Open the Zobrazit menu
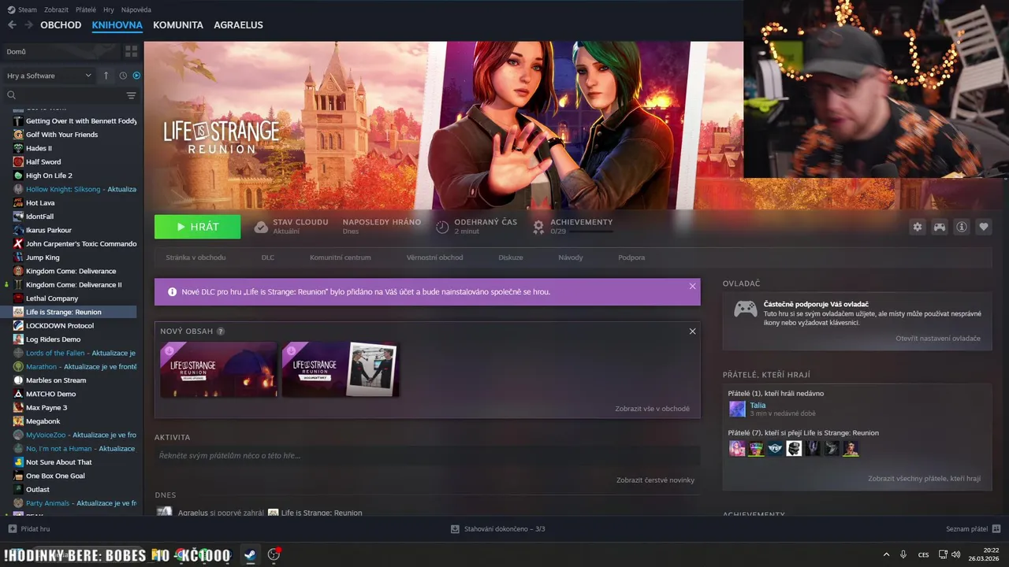Image resolution: width=1009 pixels, height=567 pixels. pos(56,9)
